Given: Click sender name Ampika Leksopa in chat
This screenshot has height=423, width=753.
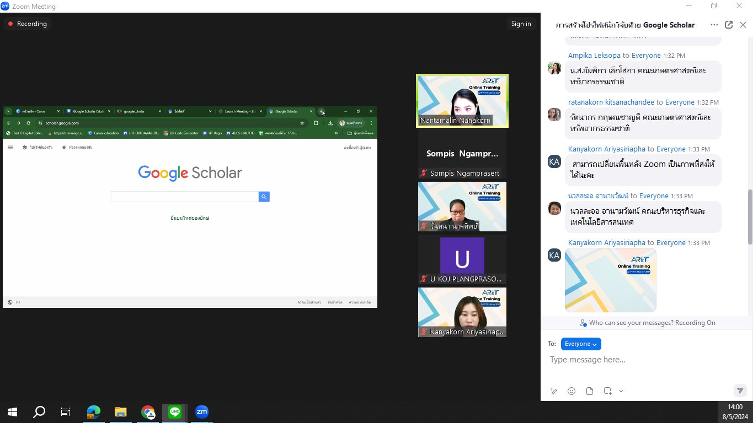Looking at the screenshot, I should coord(594,56).
